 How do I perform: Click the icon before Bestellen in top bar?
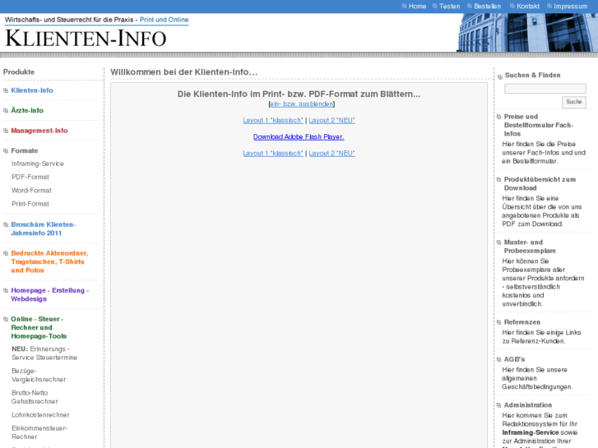point(470,6)
